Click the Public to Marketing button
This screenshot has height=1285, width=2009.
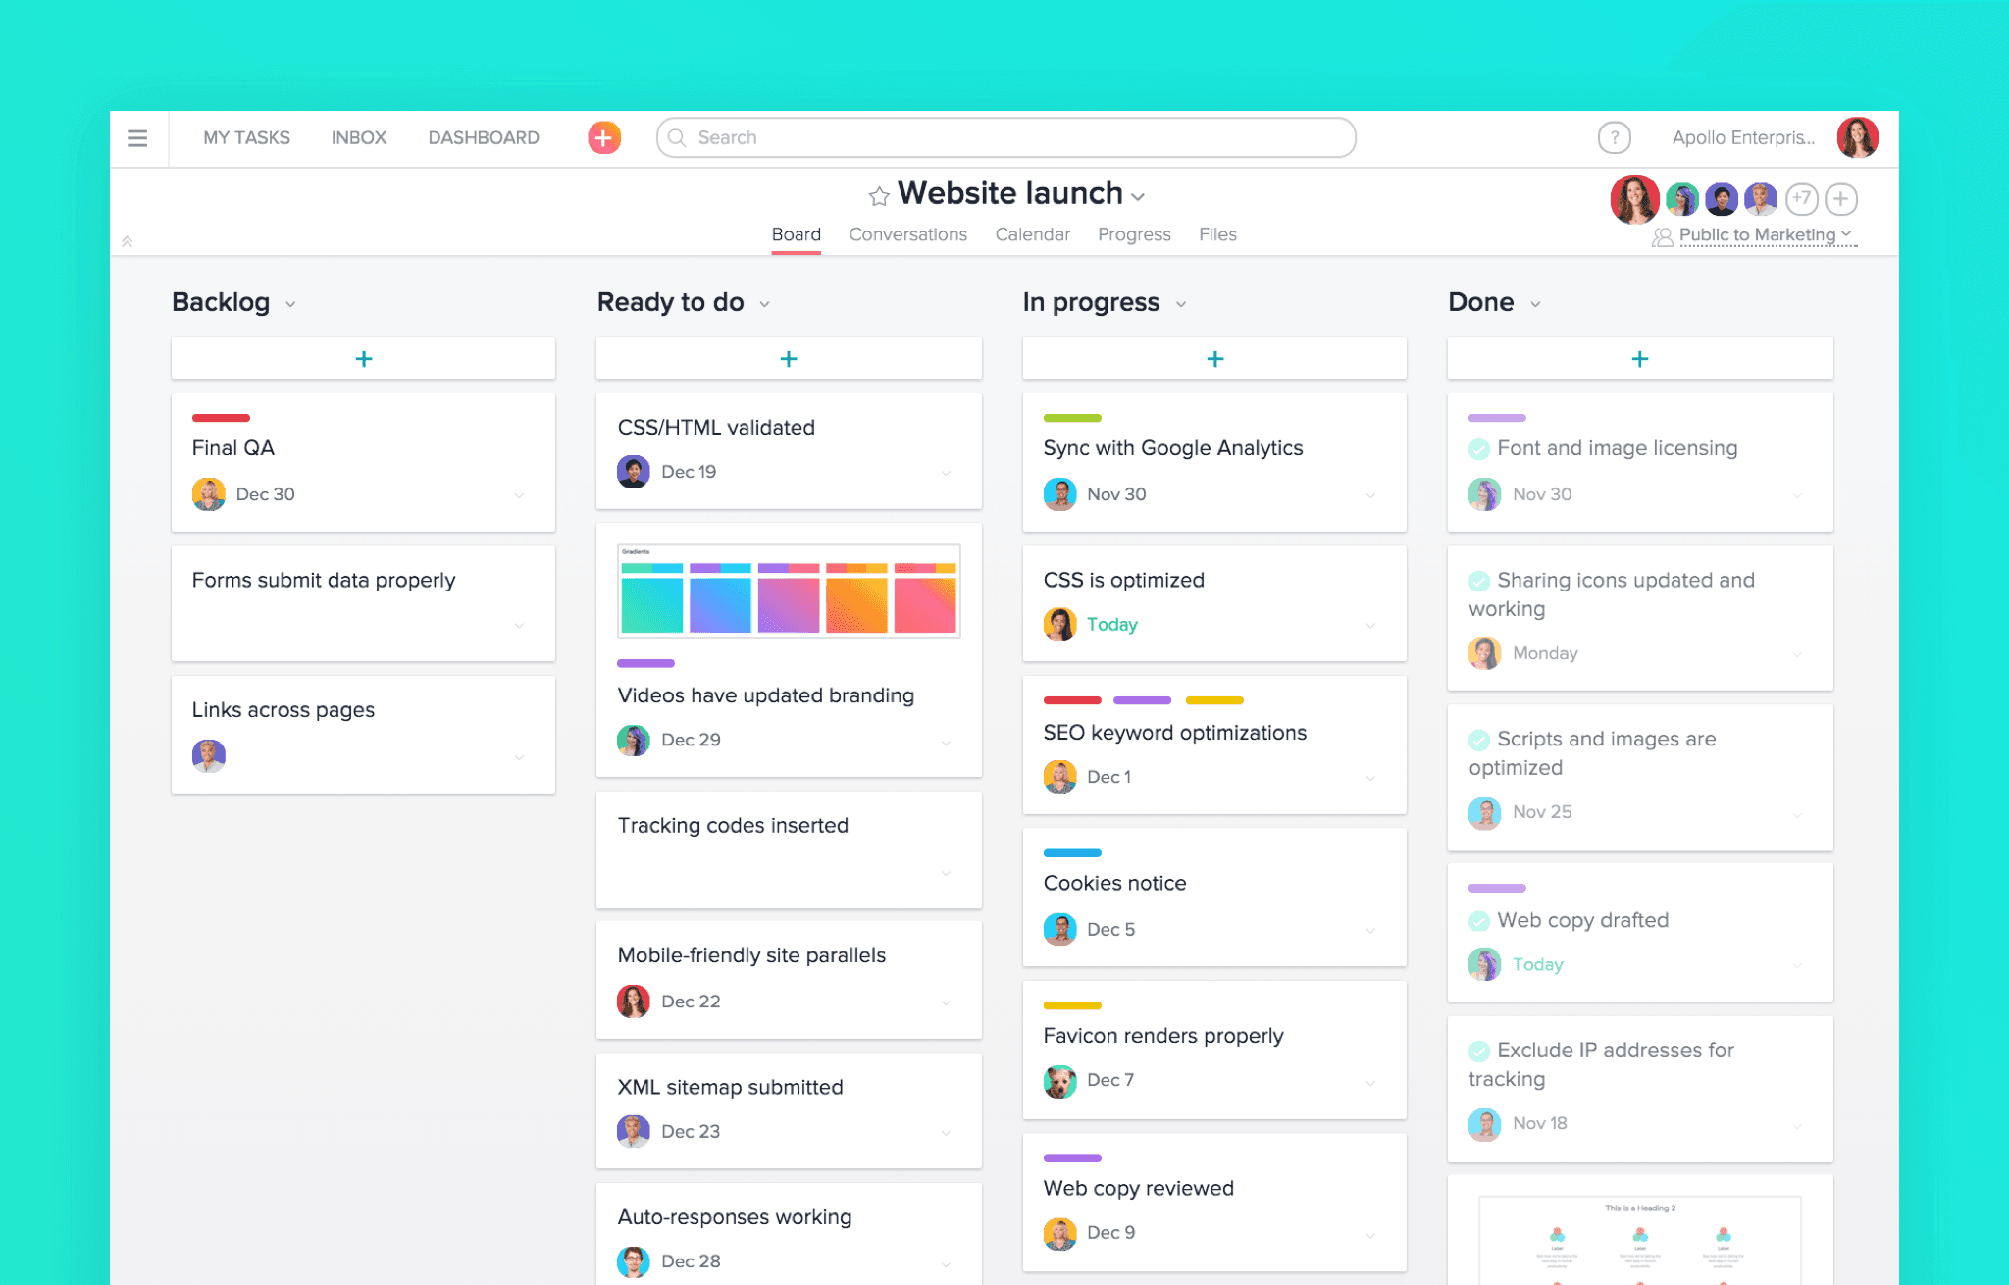1753,237
